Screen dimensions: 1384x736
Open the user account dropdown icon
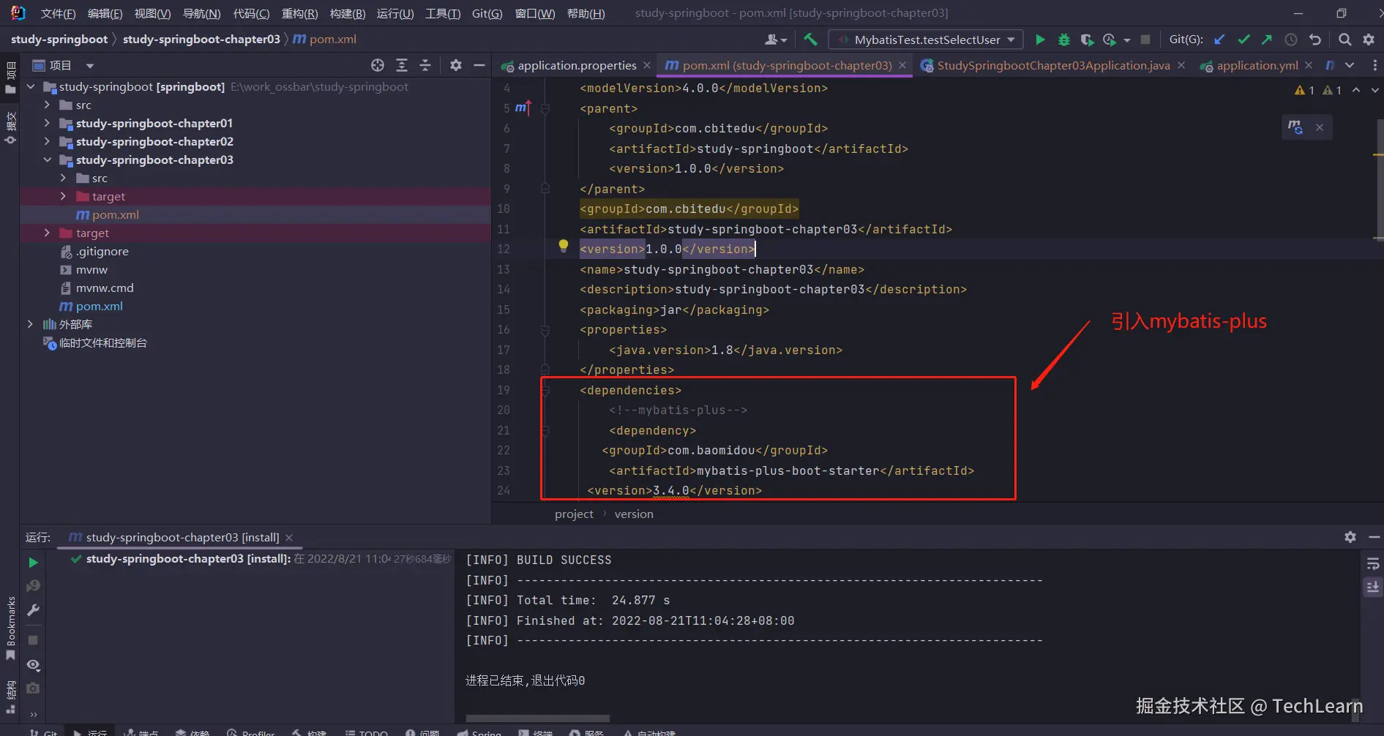(x=776, y=40)
